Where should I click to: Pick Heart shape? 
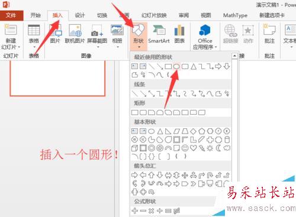click(193, 148)
